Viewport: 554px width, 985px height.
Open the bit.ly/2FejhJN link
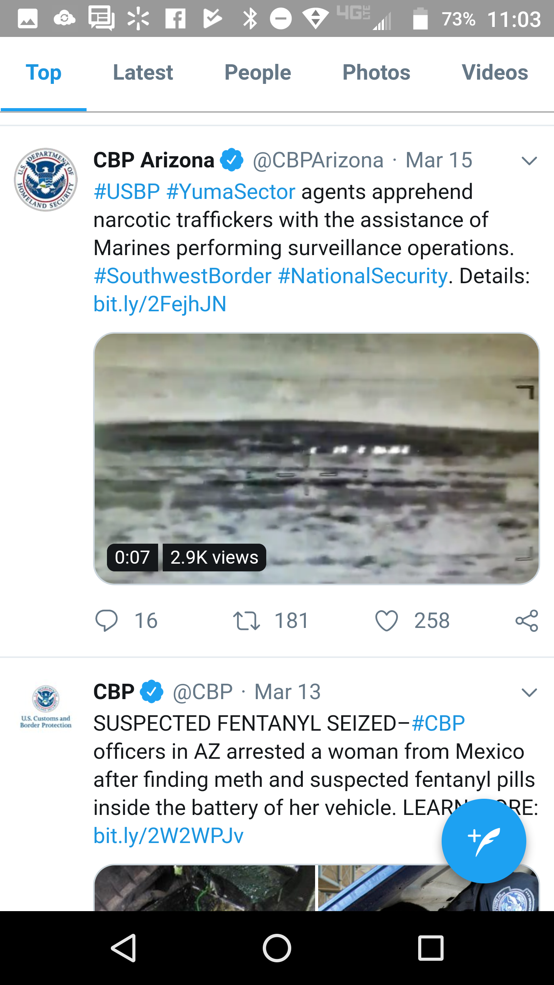tap(160, 304)
